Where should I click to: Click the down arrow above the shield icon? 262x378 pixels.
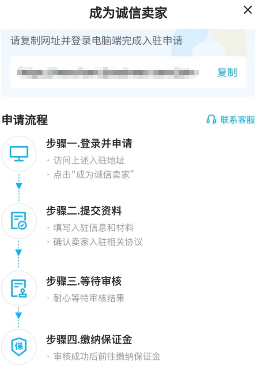(x=19, y=316)
